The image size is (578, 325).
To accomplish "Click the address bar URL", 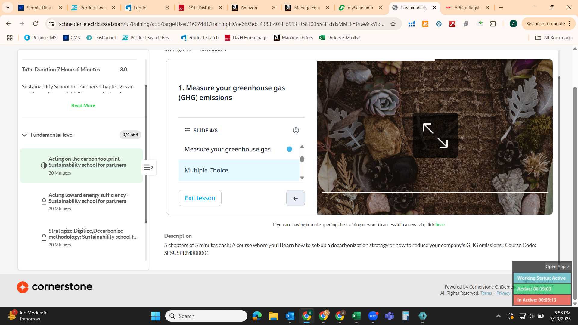I will tap(221, 24).
